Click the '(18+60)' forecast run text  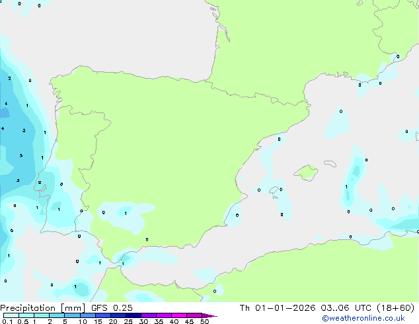coord(395,308)
